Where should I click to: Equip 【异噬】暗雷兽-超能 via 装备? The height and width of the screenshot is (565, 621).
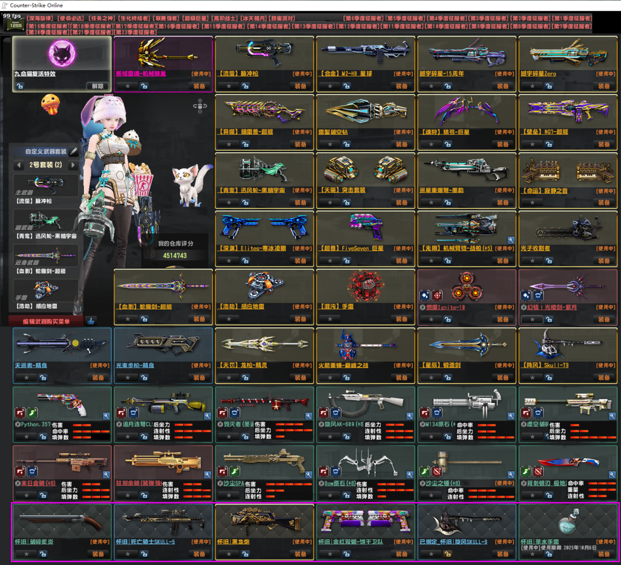pos(300,144)
